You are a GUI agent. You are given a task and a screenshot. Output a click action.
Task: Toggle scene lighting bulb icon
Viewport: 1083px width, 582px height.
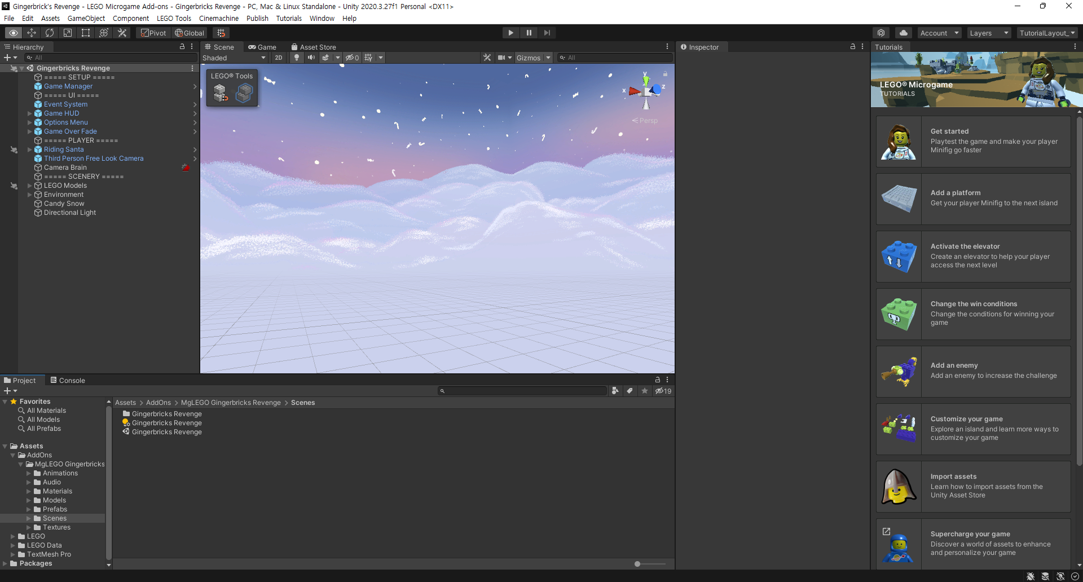click(x=297, y=58)
